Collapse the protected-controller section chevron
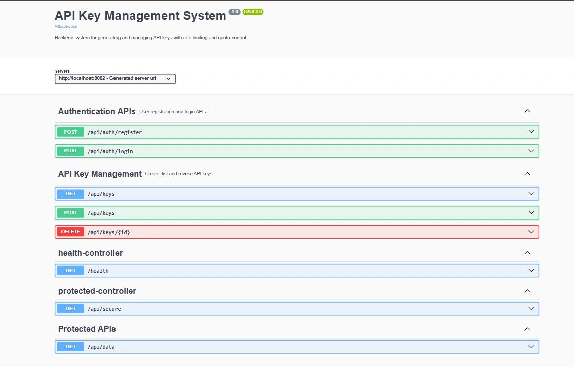The image size is (574, 367). pos(527,291)
